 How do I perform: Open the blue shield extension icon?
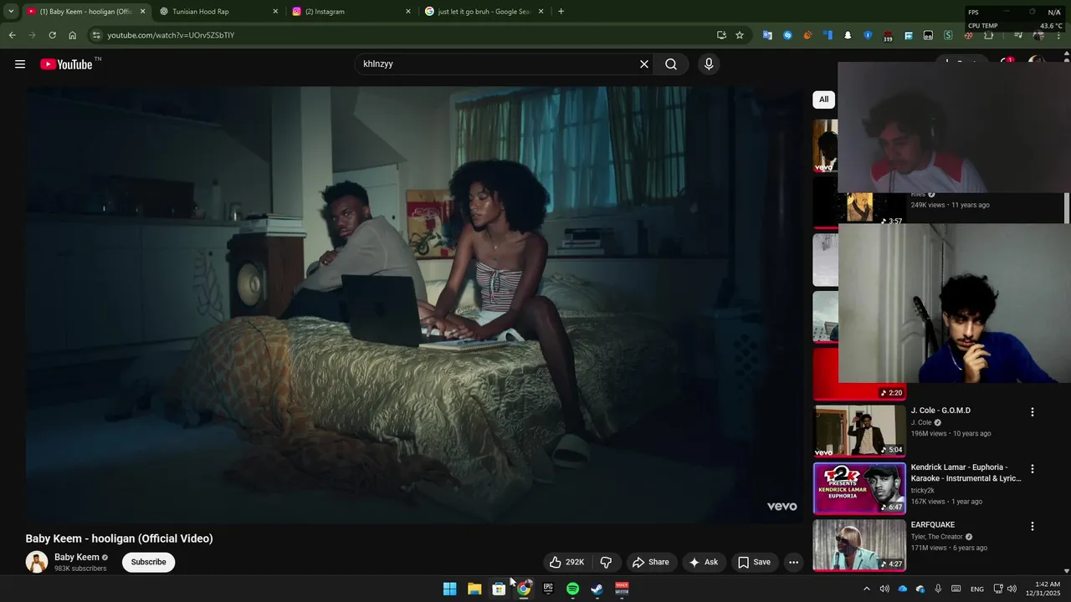[868, 35]
